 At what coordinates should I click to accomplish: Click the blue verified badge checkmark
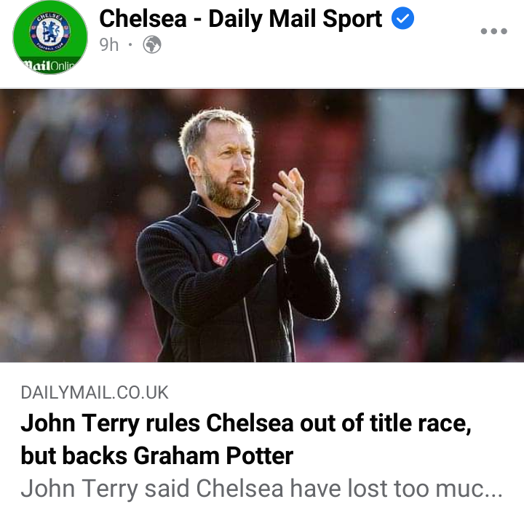402,18
